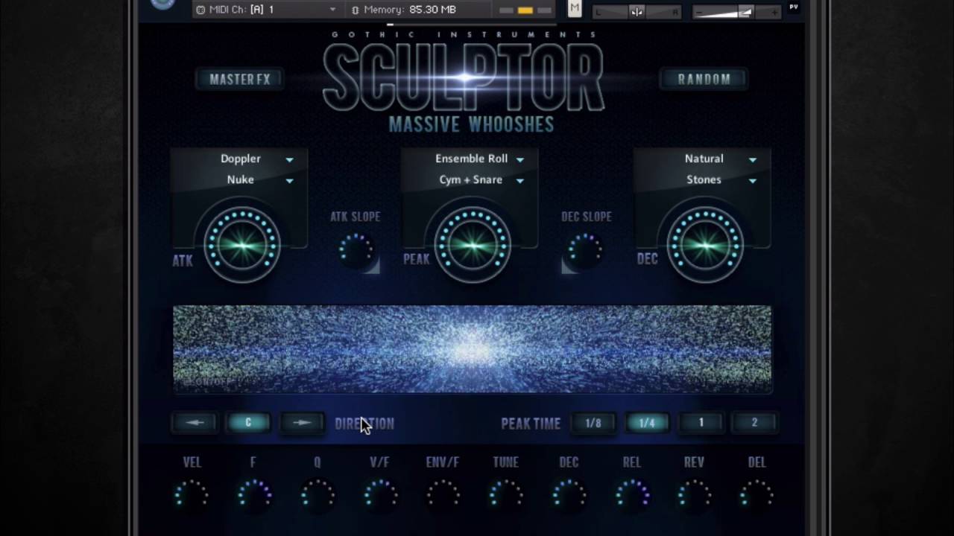Image resolution: width=954 pixels, height=536 pixels.
Task: Click the RANDOM button
Action: point(704,79)
